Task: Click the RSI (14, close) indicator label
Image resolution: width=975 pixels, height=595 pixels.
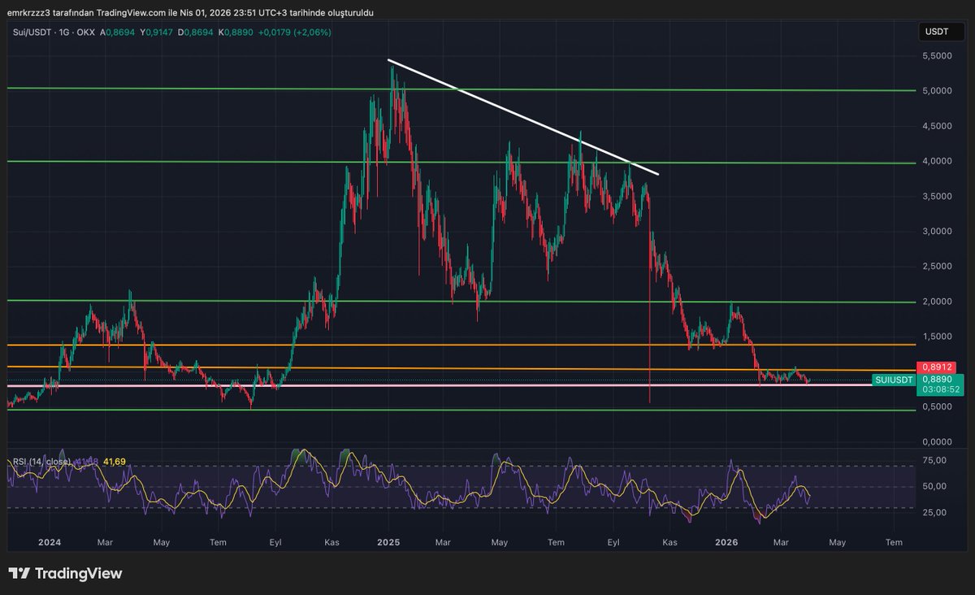Action: pos(41,462)
